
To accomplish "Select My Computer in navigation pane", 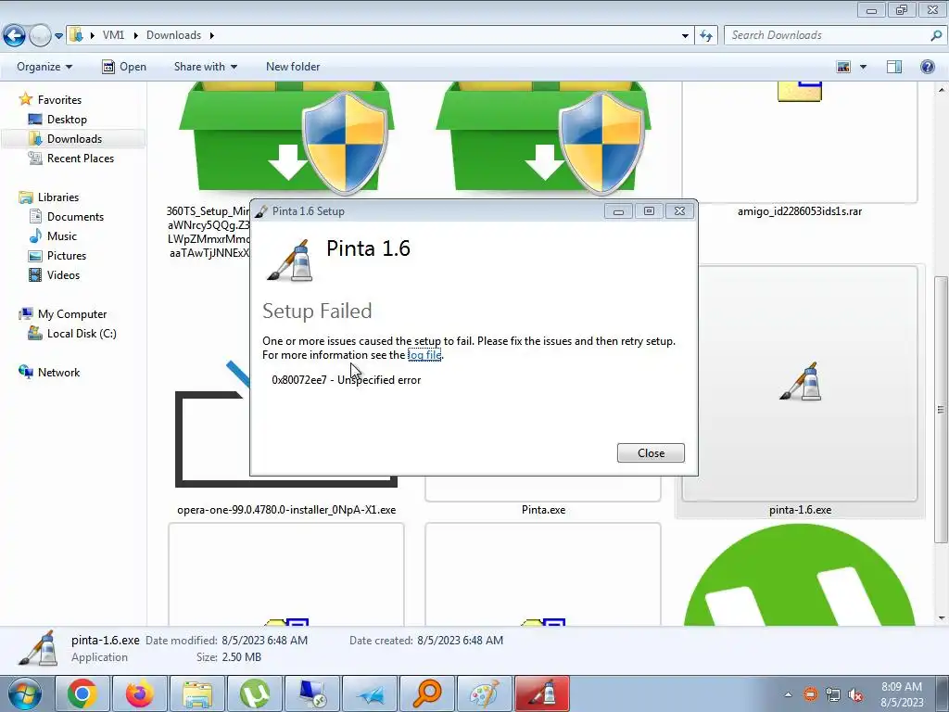I will [x=72, y=314].
